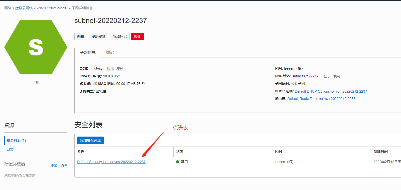401x190 pixels.
Task: Open Default DHCP Options link
Action: [331, 91]
